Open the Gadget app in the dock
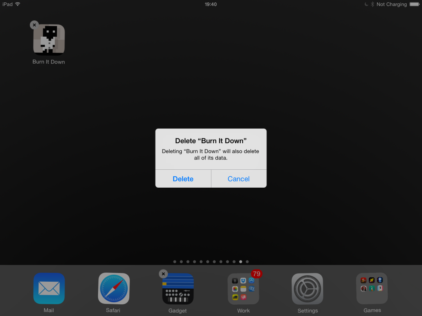 [178, 289]
